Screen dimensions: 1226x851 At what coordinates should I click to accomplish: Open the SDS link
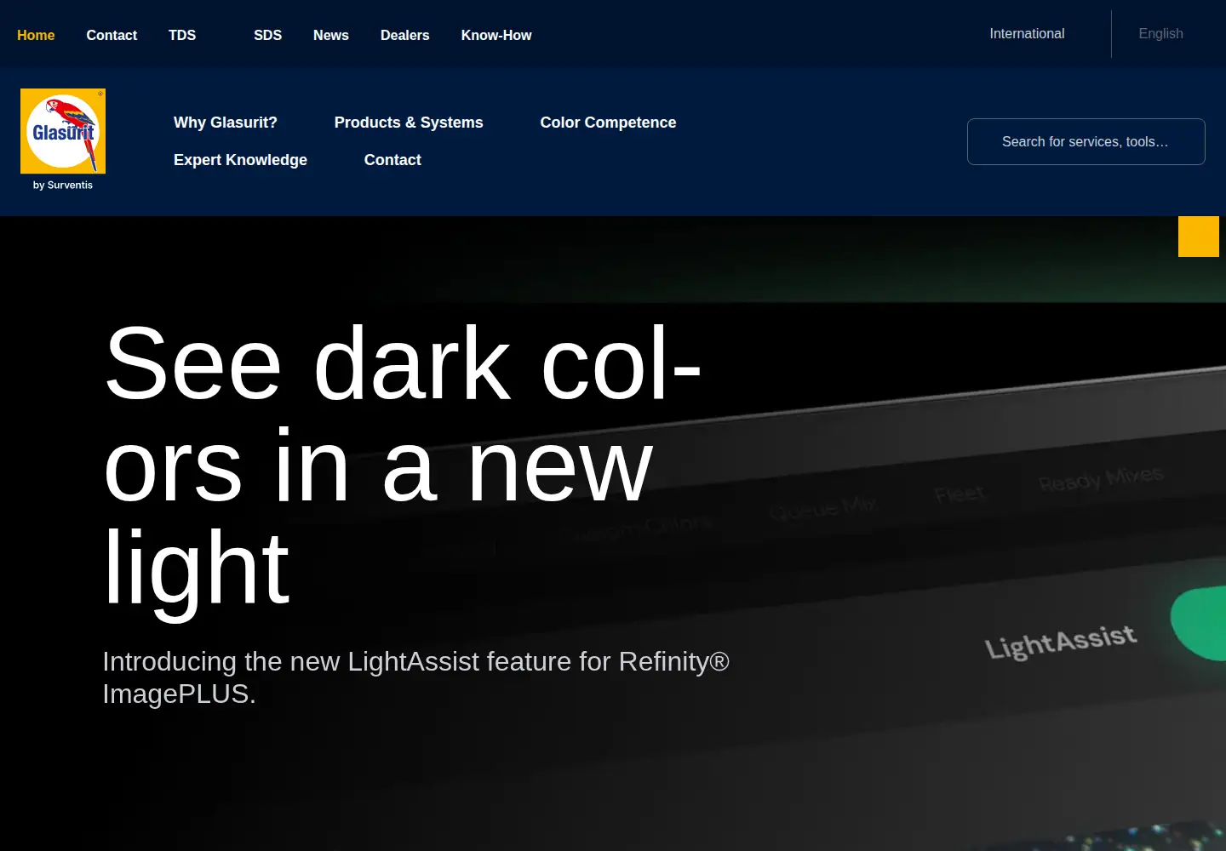click(x=267, y=35)
